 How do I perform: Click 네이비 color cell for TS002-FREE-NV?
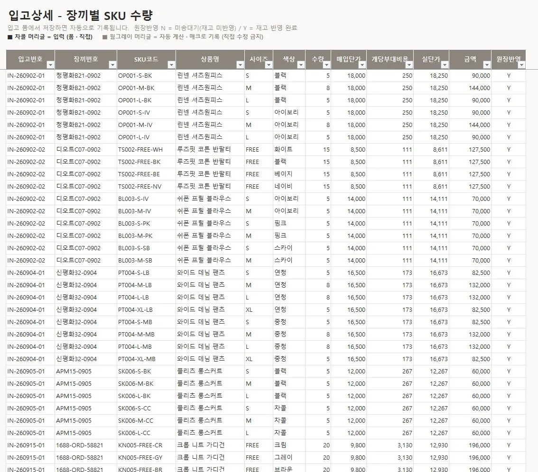[x=289, y=187]
